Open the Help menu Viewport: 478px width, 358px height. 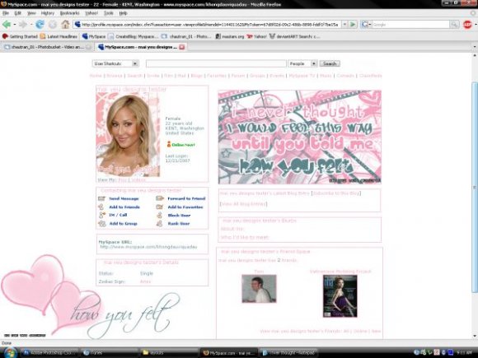pyautogui.click(x=123, y=13)
